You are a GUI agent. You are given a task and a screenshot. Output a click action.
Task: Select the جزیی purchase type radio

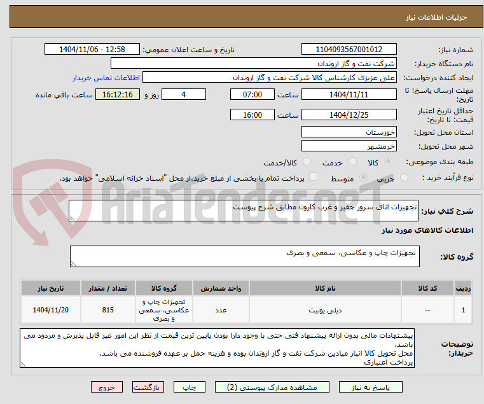[404, 178]
